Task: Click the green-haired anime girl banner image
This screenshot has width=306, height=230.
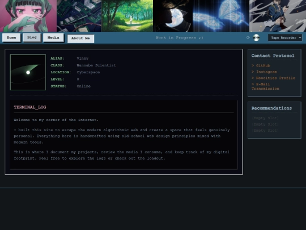Action: [28, 16]
